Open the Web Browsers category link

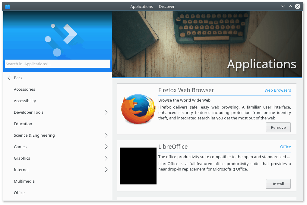pyautogui.click(x=278, y=90)
